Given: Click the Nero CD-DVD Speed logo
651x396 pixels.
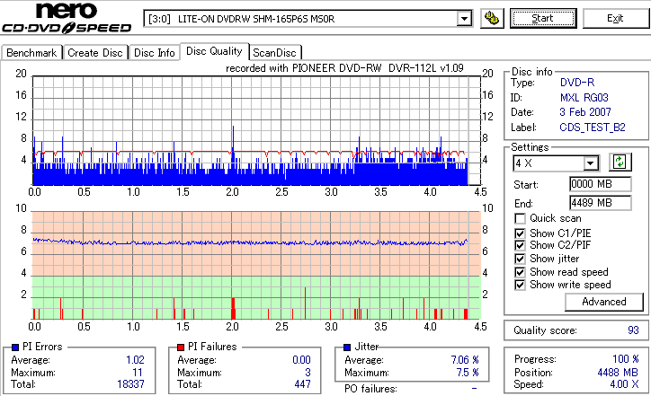Looking at the screenshot, I should click(67, 17).
